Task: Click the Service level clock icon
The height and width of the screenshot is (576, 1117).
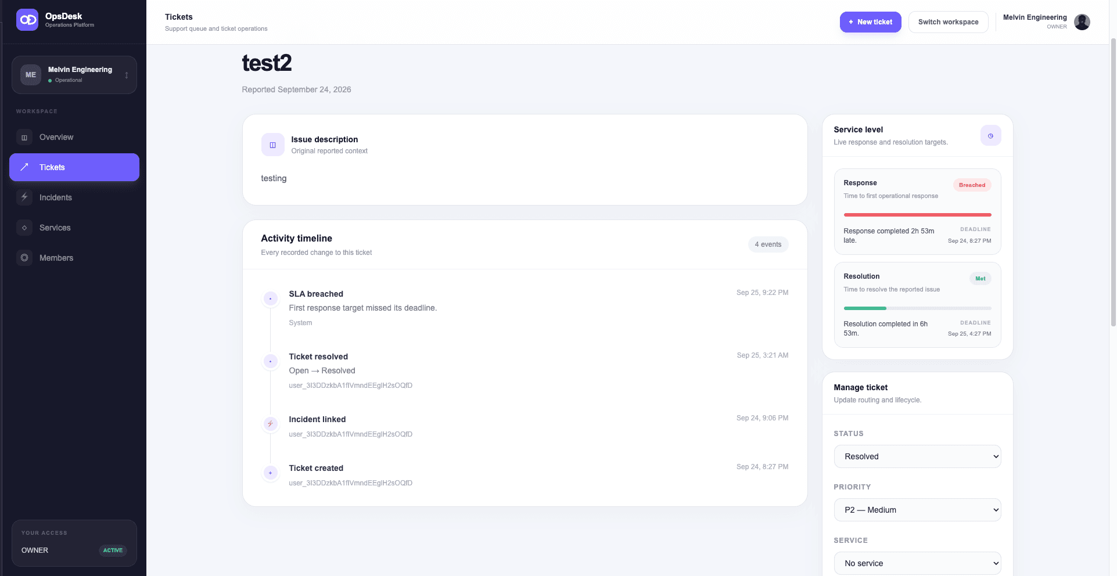Action: coord(990,136)
